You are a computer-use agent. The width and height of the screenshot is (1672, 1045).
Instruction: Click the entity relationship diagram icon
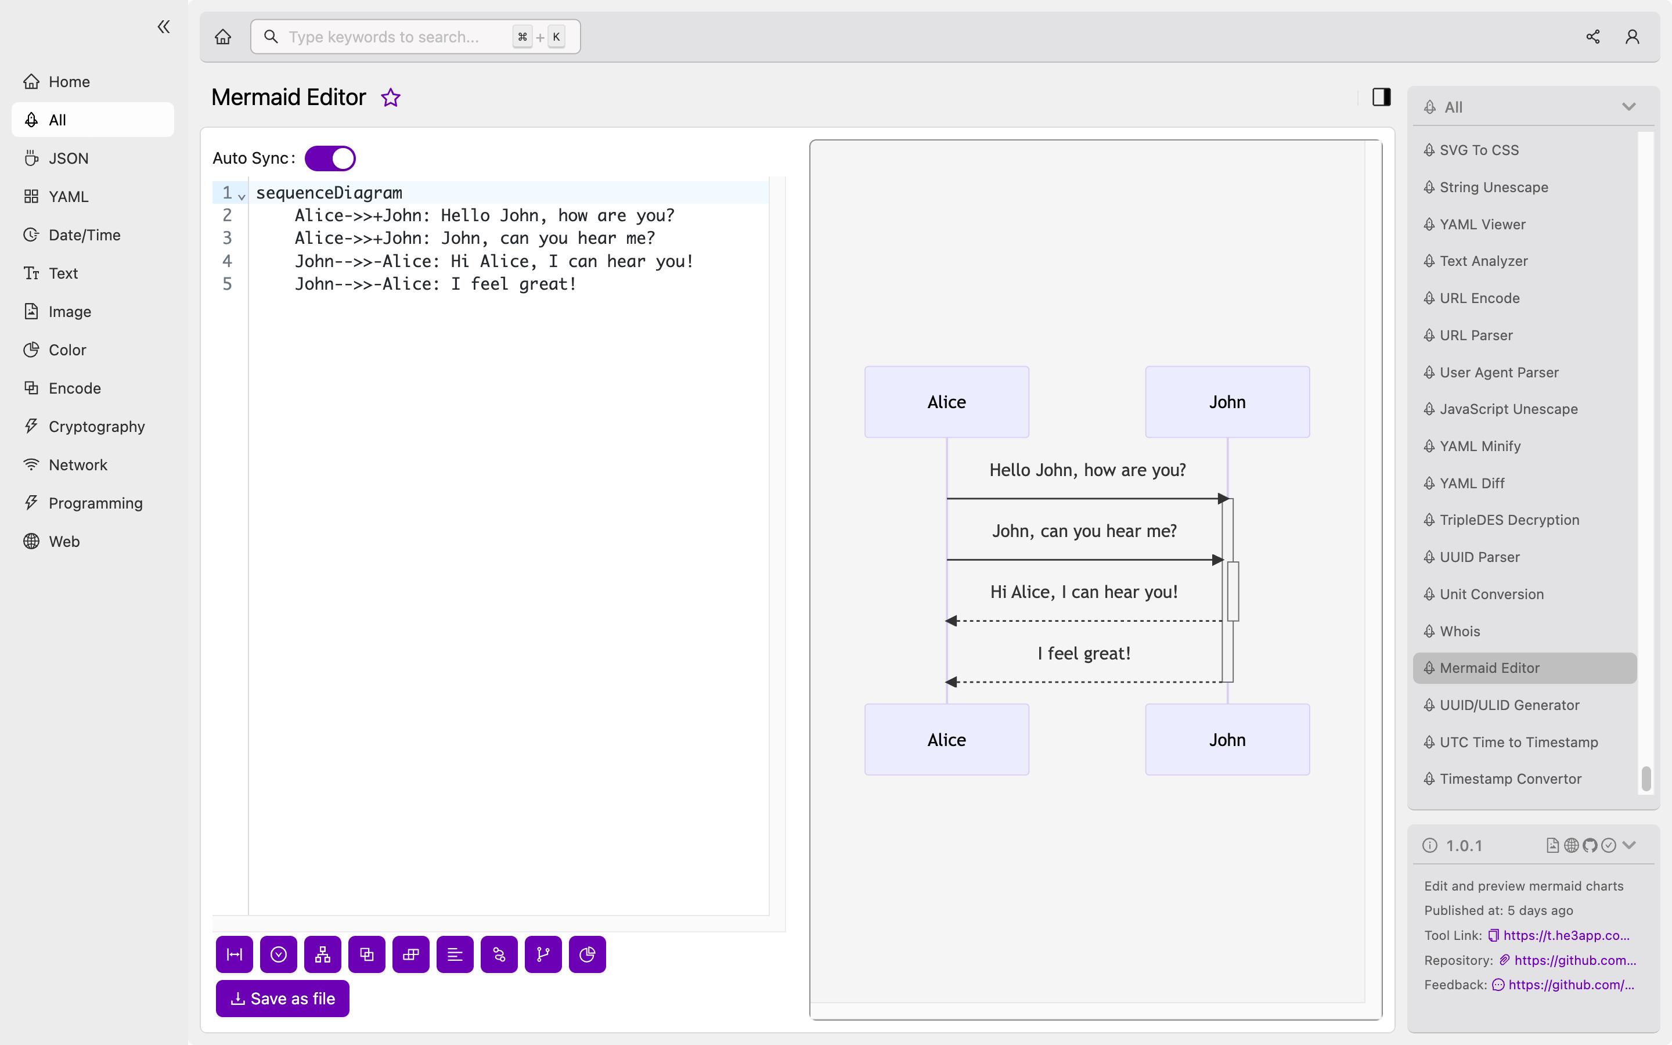(x=366, y=954)
